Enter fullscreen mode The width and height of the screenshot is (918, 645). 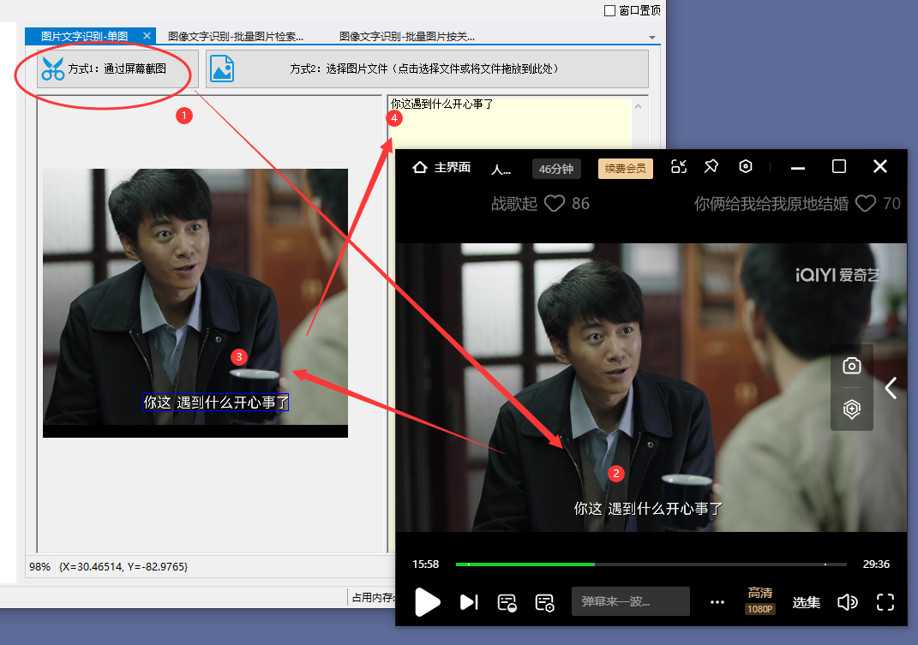point(885,602)
